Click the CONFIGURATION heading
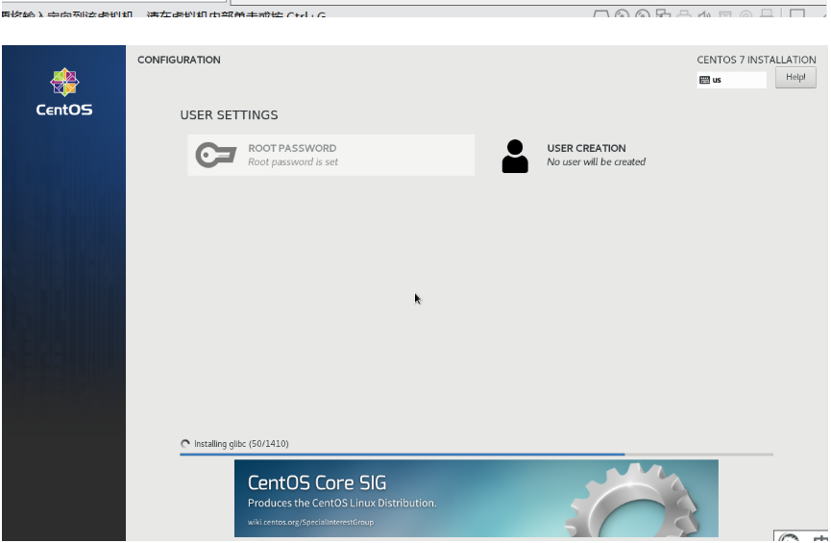The width and height of the screenshot is (831, 543). click(179, 60)
